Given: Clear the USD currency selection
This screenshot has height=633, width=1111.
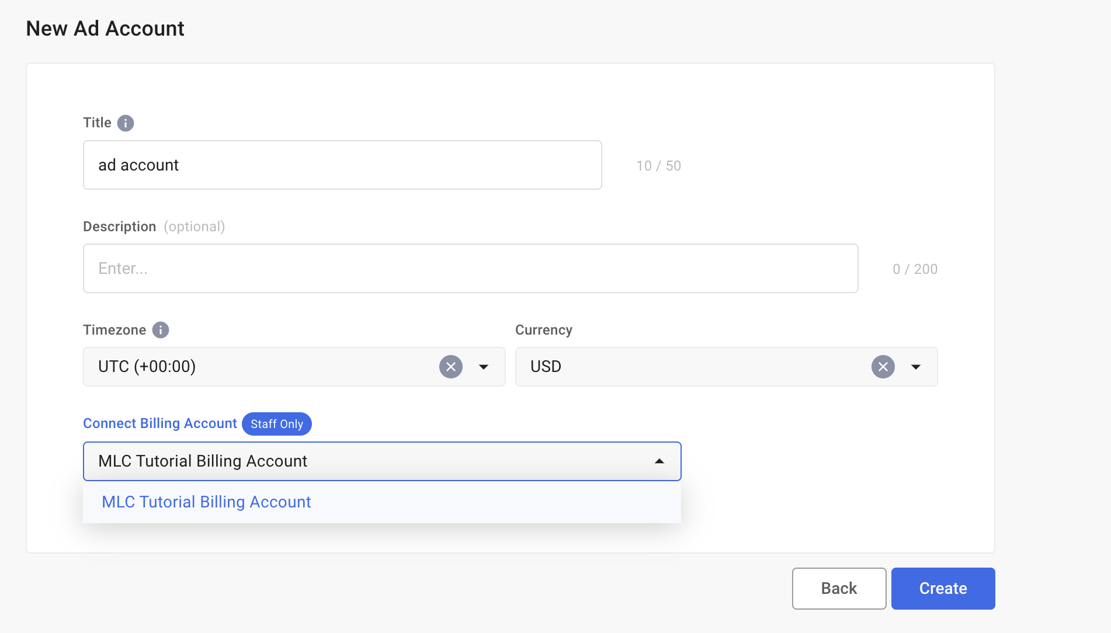Looking at the screenshot, I should 883,367.
